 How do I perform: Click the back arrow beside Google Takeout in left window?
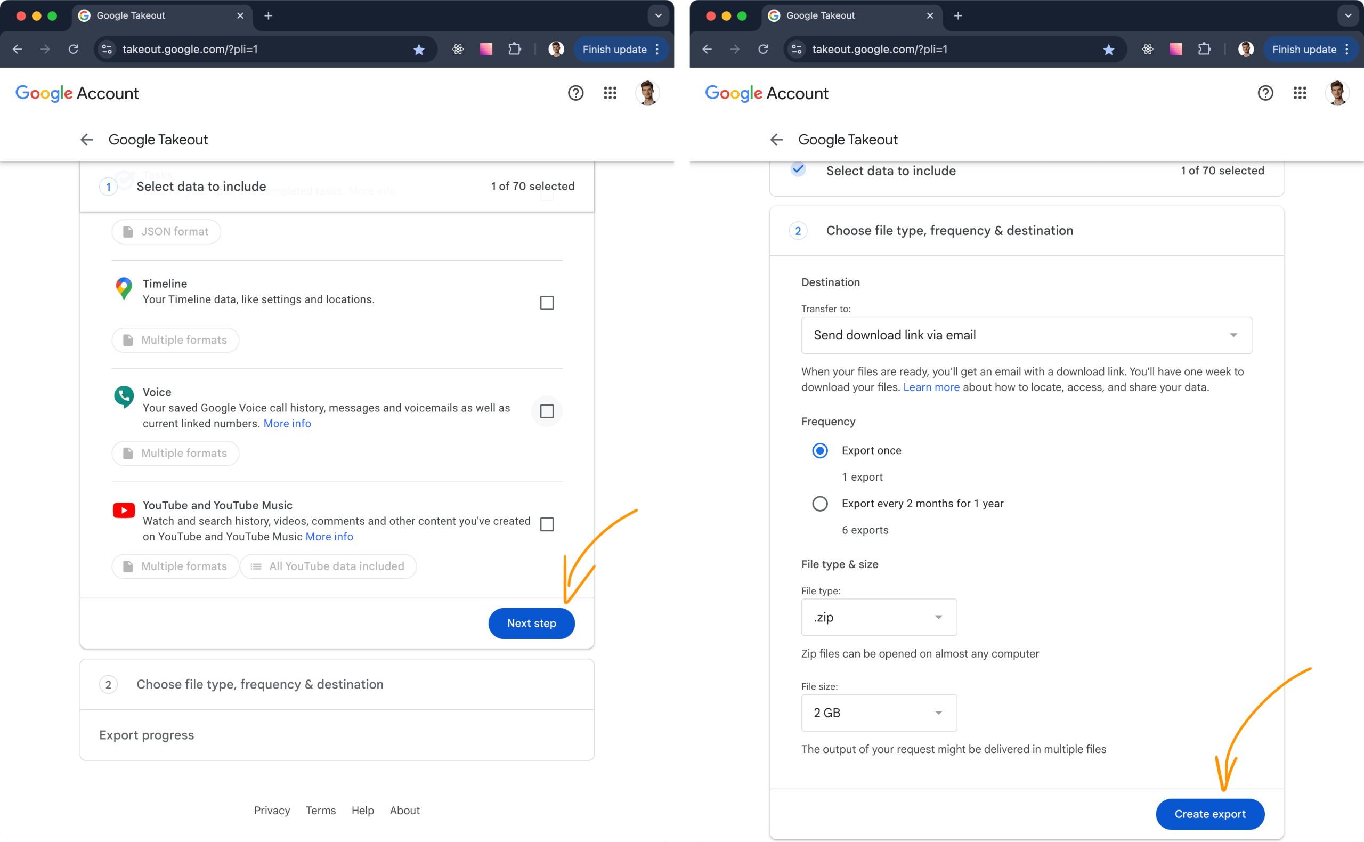pyautogui.click(x=86, y=140)
